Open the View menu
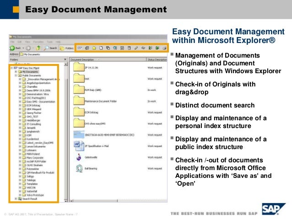292x219 pixels. [27, 42]
